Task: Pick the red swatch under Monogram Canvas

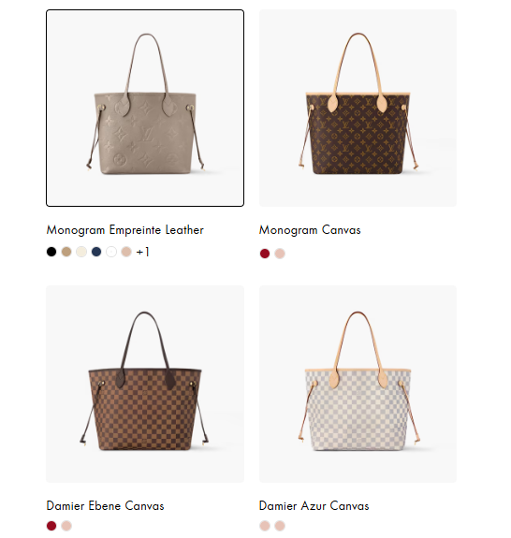Action: click(265, 254)
